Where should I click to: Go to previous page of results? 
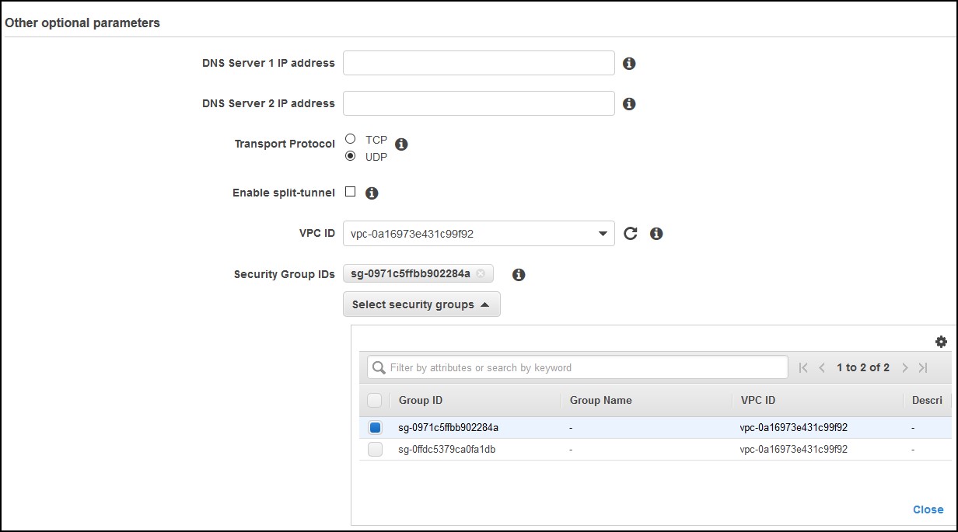(x=822, y=368)
